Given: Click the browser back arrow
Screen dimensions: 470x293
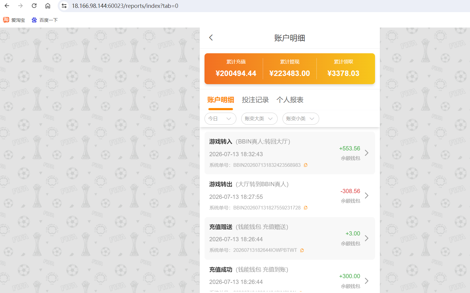Looking at the screenshot, I should [x=7, y=6].
